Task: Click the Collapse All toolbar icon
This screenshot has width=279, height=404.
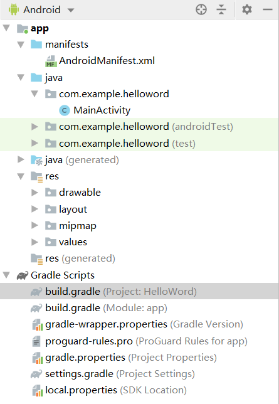Action: [221, 10]
